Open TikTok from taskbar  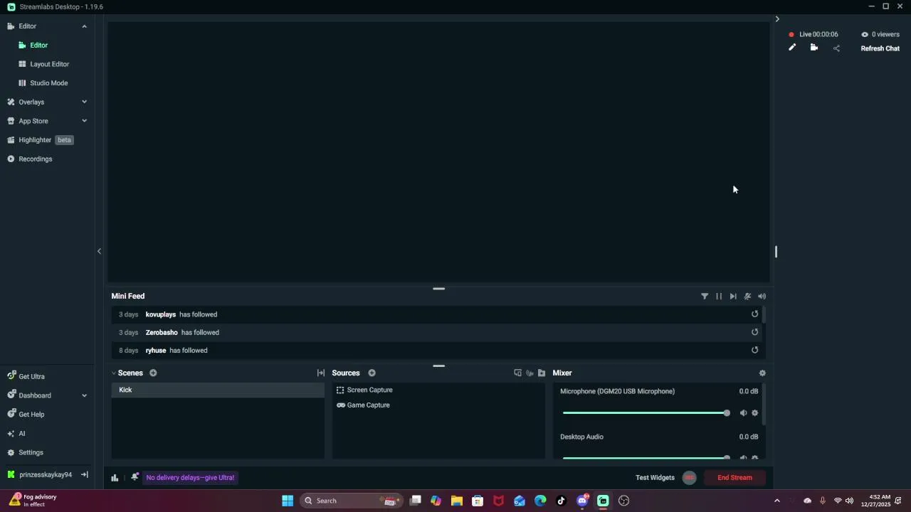coord(561,501)
